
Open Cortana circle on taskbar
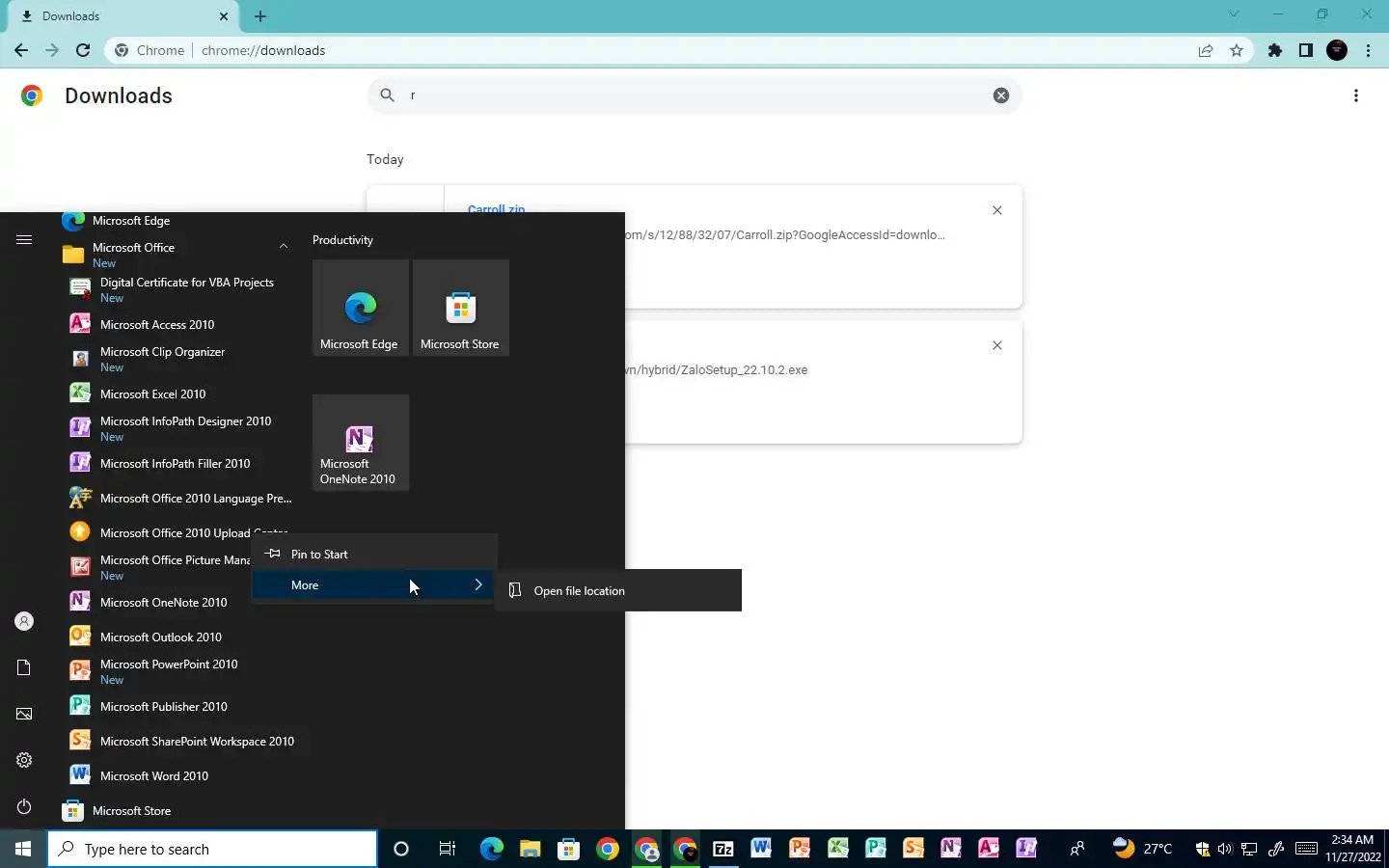coord(401,849)
